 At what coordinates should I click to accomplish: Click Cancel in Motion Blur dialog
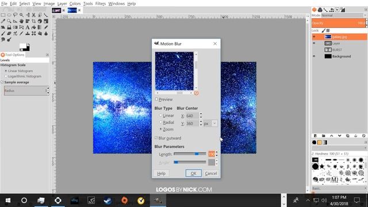pos(211,173)
